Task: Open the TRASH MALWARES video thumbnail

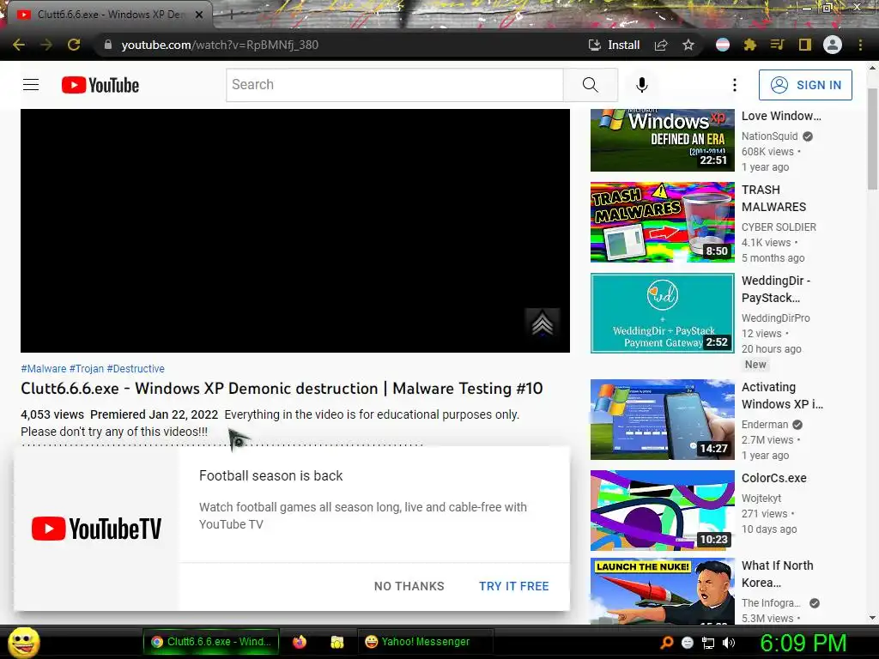Action: pyautogui.click(x=662, y=222)
